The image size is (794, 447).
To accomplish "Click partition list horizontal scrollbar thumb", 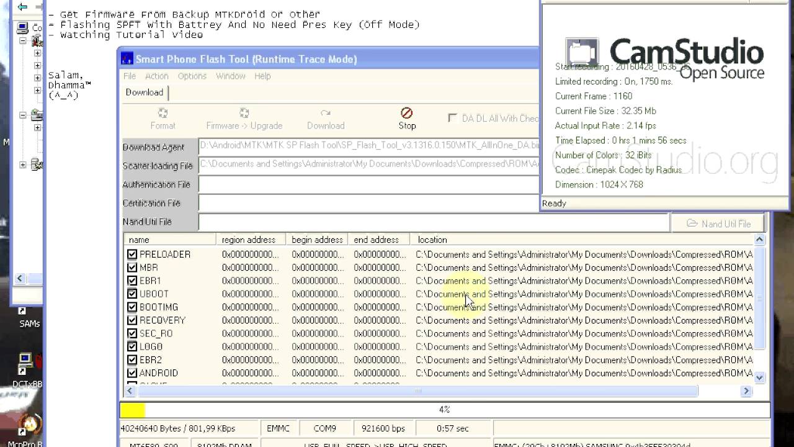I will coord(416,391).
